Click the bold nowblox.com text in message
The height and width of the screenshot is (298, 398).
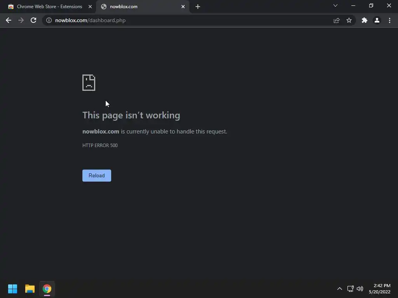coord(101,132)
